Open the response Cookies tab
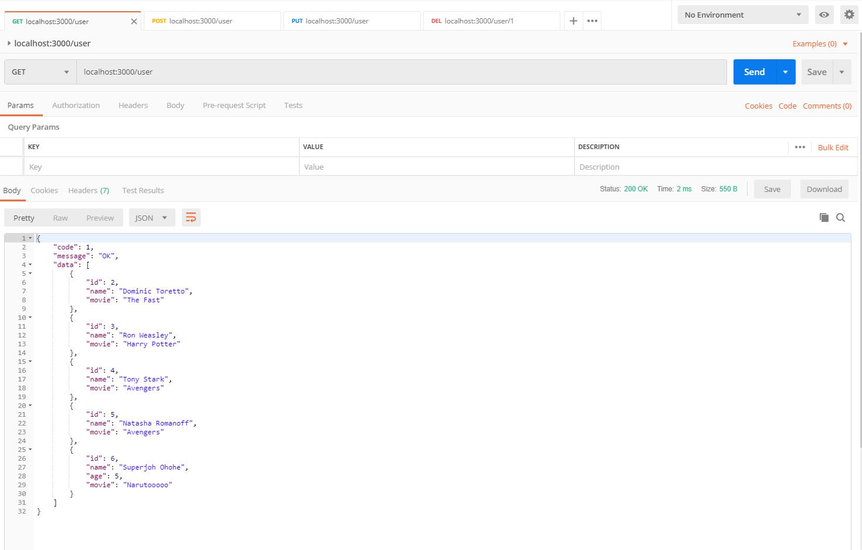This screenshot has height=550, width=862. tap(44, 190)
